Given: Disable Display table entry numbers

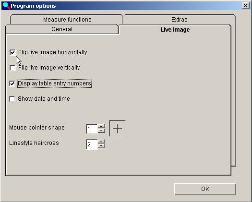Looking at the screenshot, I should 12,83.
